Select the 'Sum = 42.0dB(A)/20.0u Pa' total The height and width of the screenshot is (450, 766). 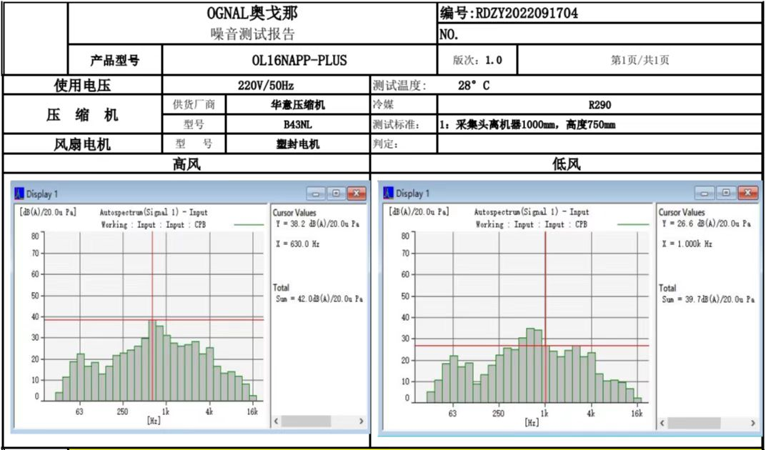(320, 299)
